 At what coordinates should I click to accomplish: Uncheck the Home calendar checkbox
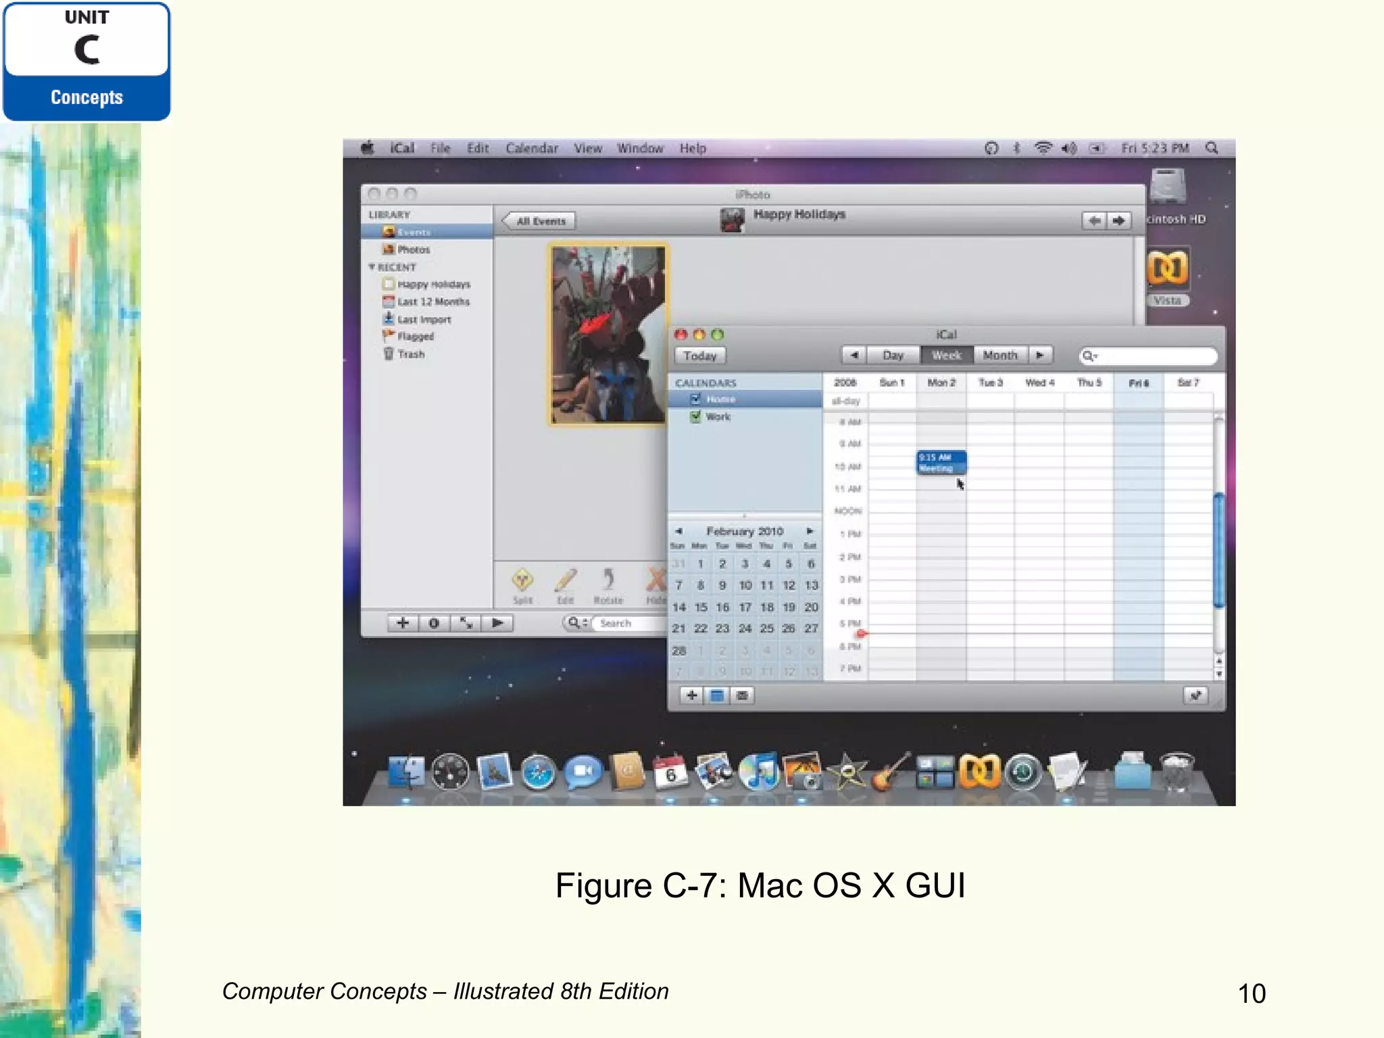(695, 399)
